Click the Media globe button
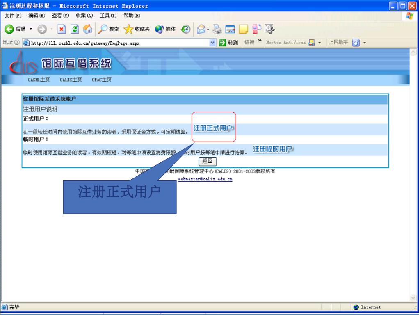This screenshot has height=315, width=420. point(165,29)
